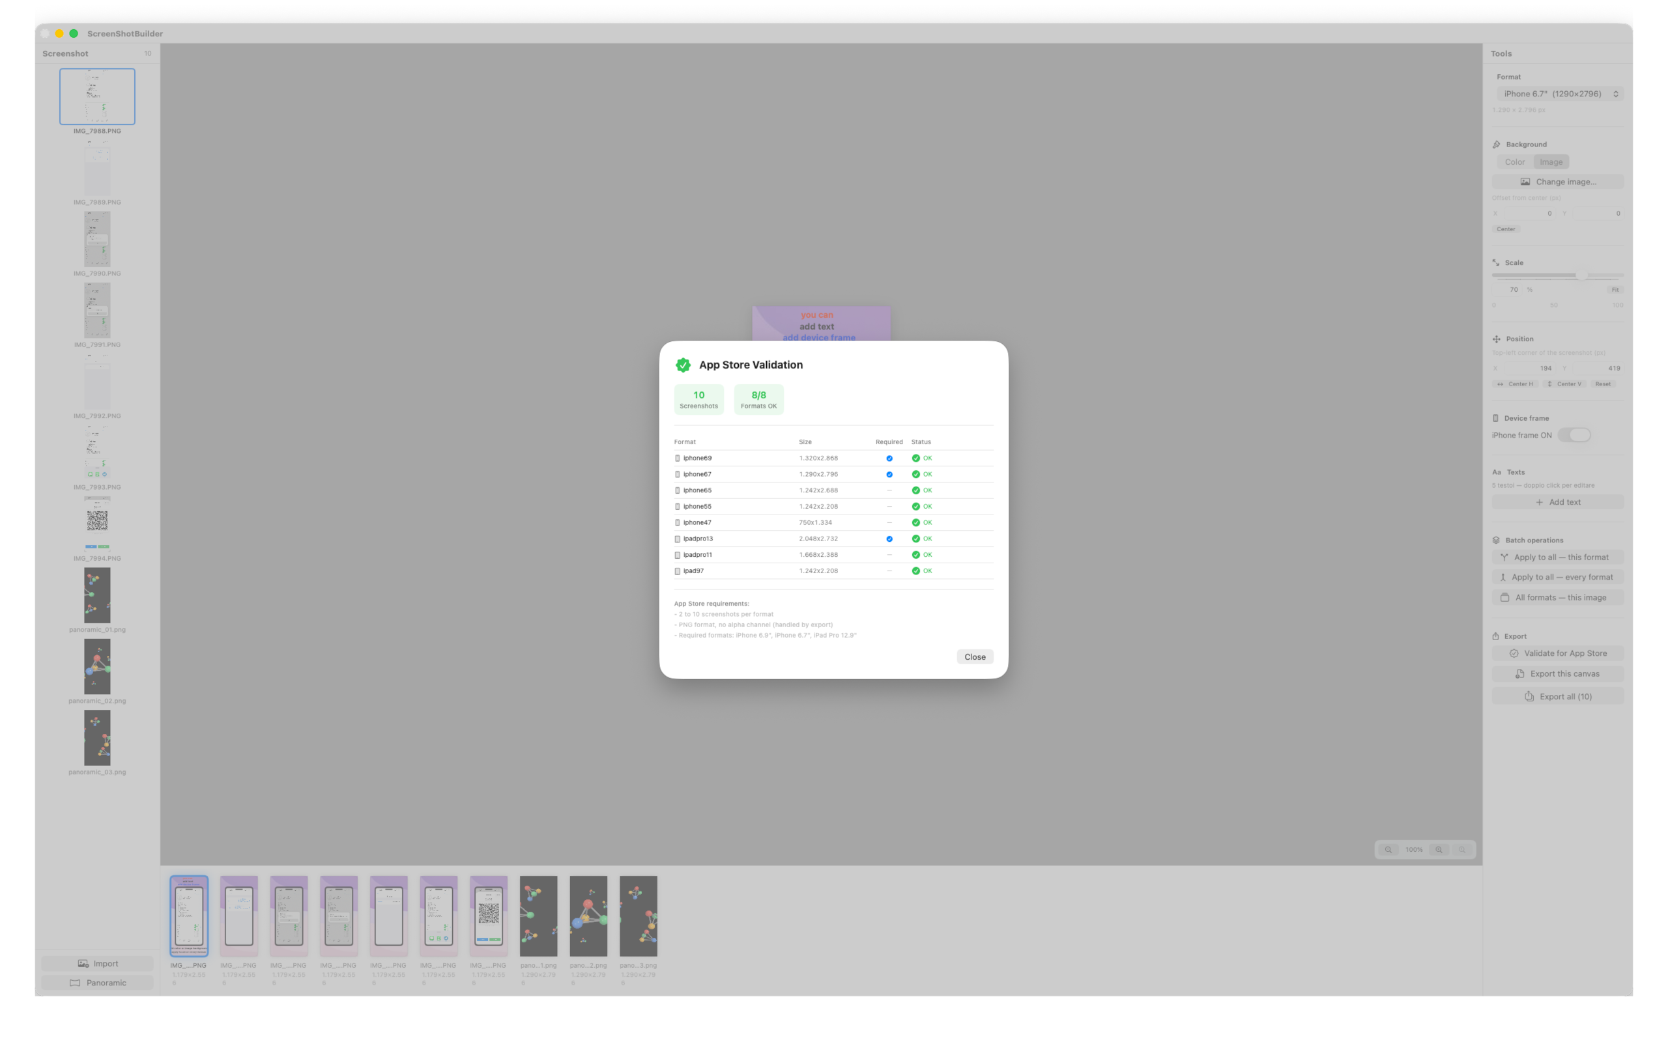Image resolution: width=1668 pixels, height=1042 pixels.
Task: Select the panoramic_01.png thumbnail in the sidebar
Action: click(96, 595)
